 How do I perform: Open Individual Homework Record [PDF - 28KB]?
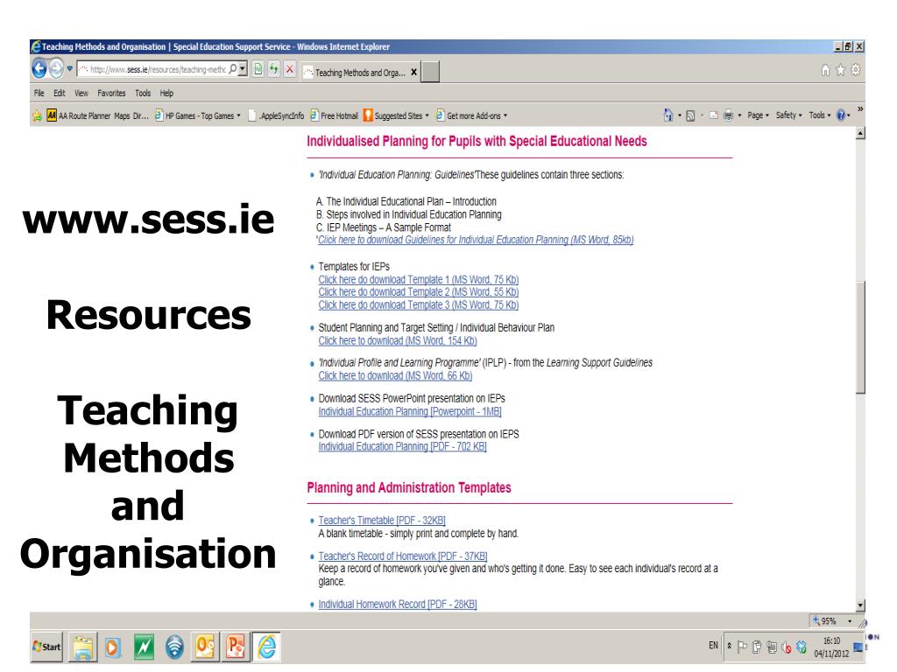click(398, 604)
